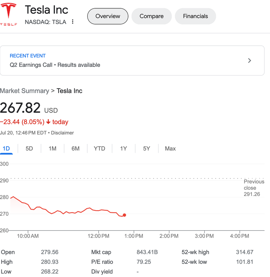Screen dimensions: 270x277
Task: Expand the Recent Event chevron arrow
Action: [250, 61]
